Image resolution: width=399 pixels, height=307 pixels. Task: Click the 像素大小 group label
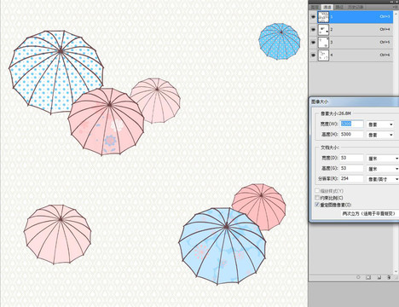(x=336, y=113)
